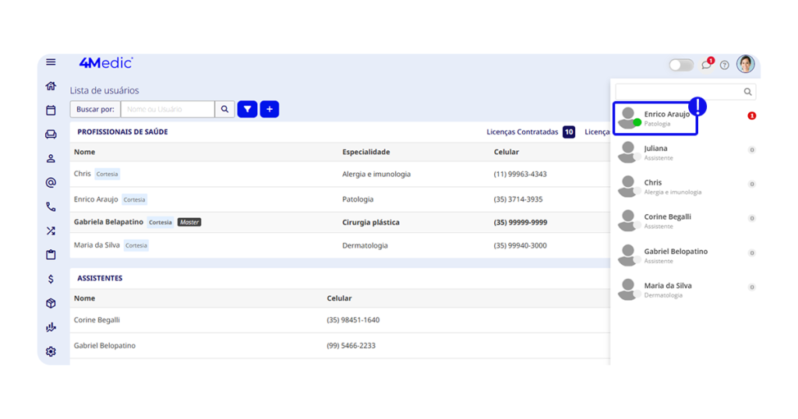Click the email at-sign sidebar icon
The image size is (798, 419).
51,183
